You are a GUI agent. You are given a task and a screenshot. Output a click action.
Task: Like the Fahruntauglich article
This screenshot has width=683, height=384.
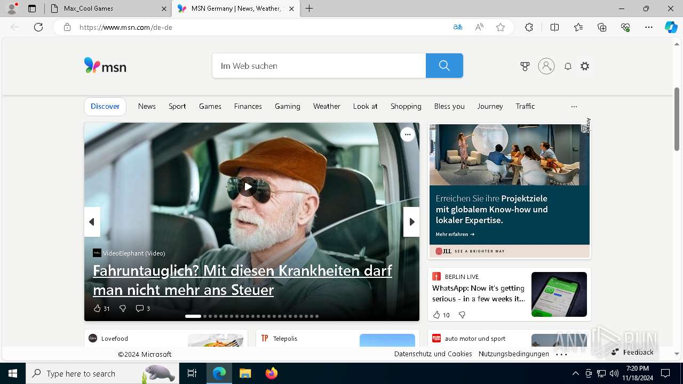101,308
